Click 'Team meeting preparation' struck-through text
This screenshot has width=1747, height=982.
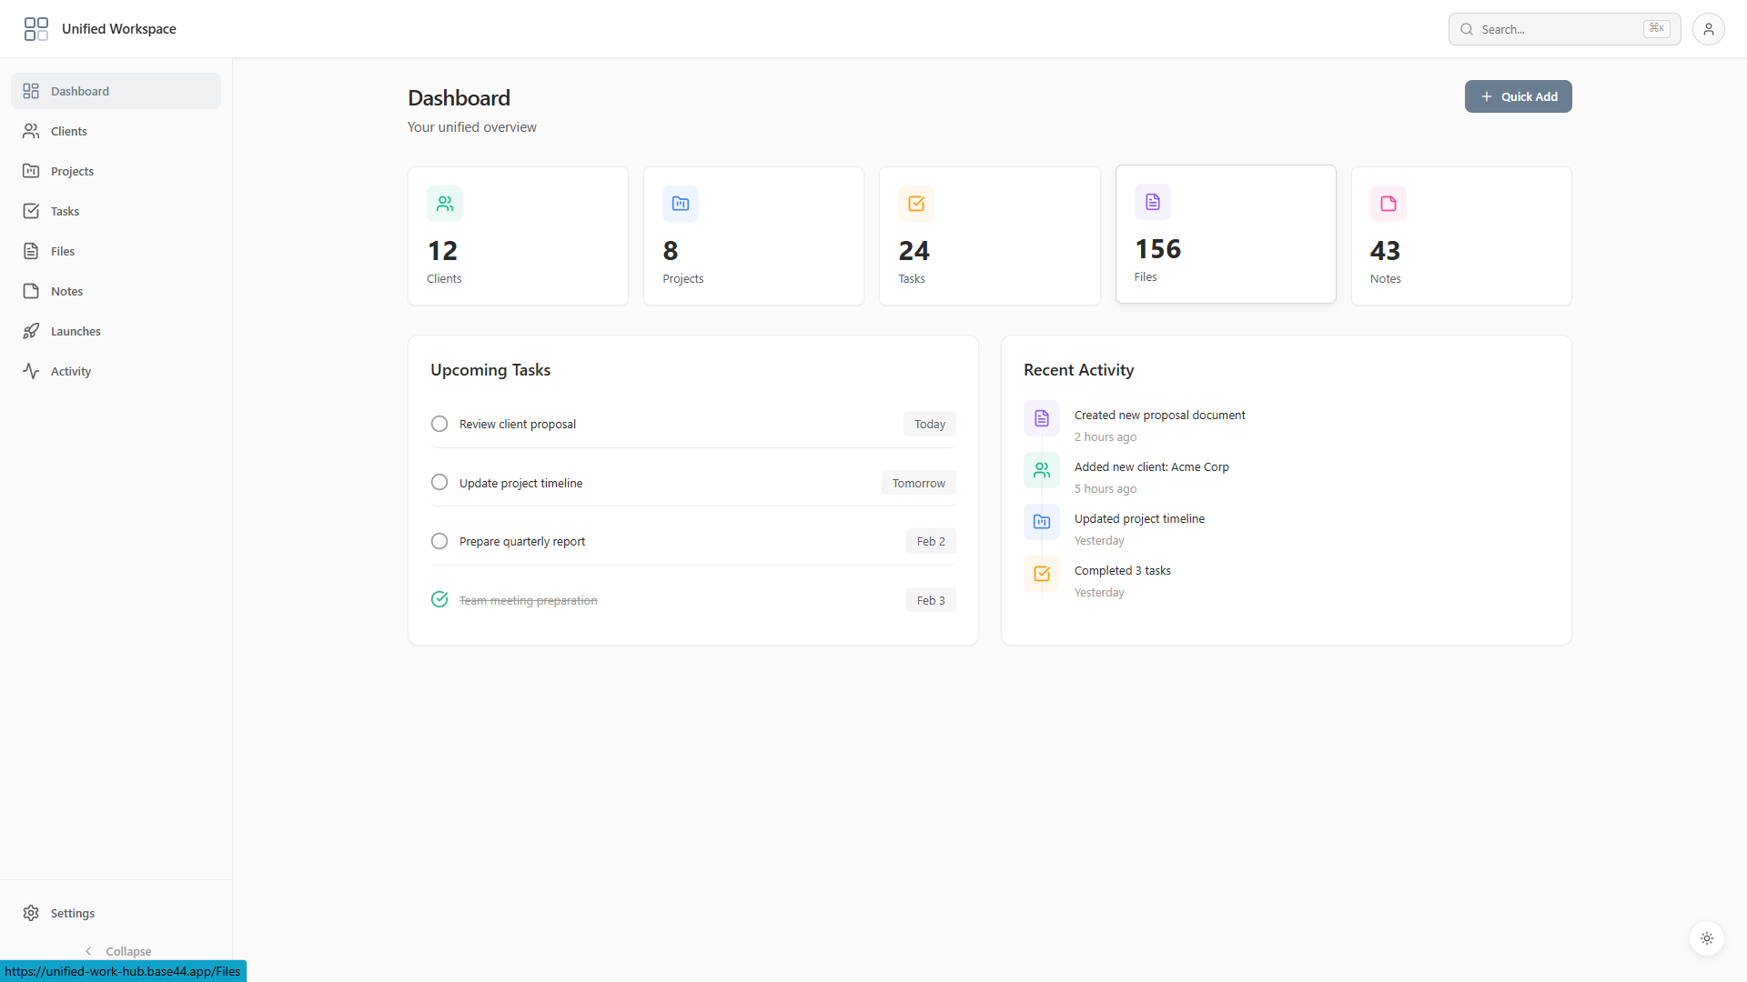[529, 600]
